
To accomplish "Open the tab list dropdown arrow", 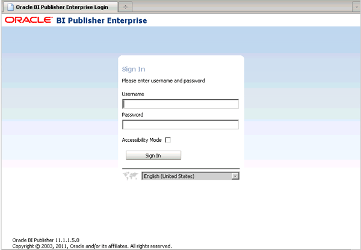I will (356, 7).
